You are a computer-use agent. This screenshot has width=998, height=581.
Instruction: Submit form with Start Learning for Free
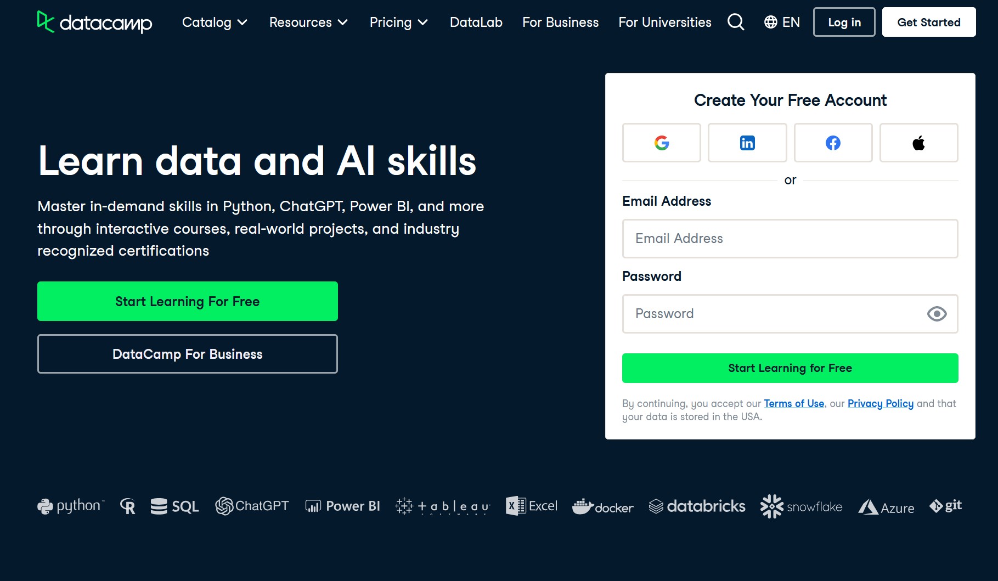pyautogui.click(x=790, y=368)
